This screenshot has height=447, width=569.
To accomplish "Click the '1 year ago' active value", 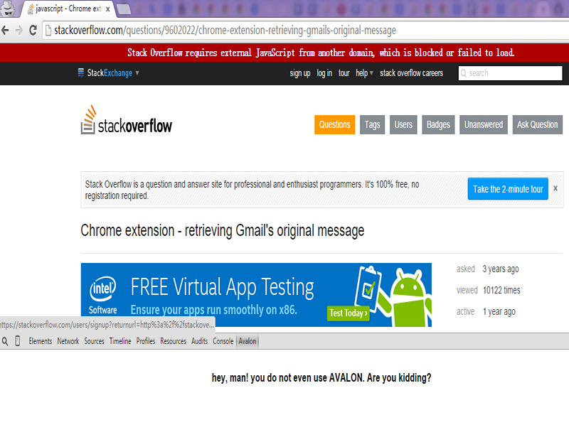I will pyautogui.click(x=499, y=311).
